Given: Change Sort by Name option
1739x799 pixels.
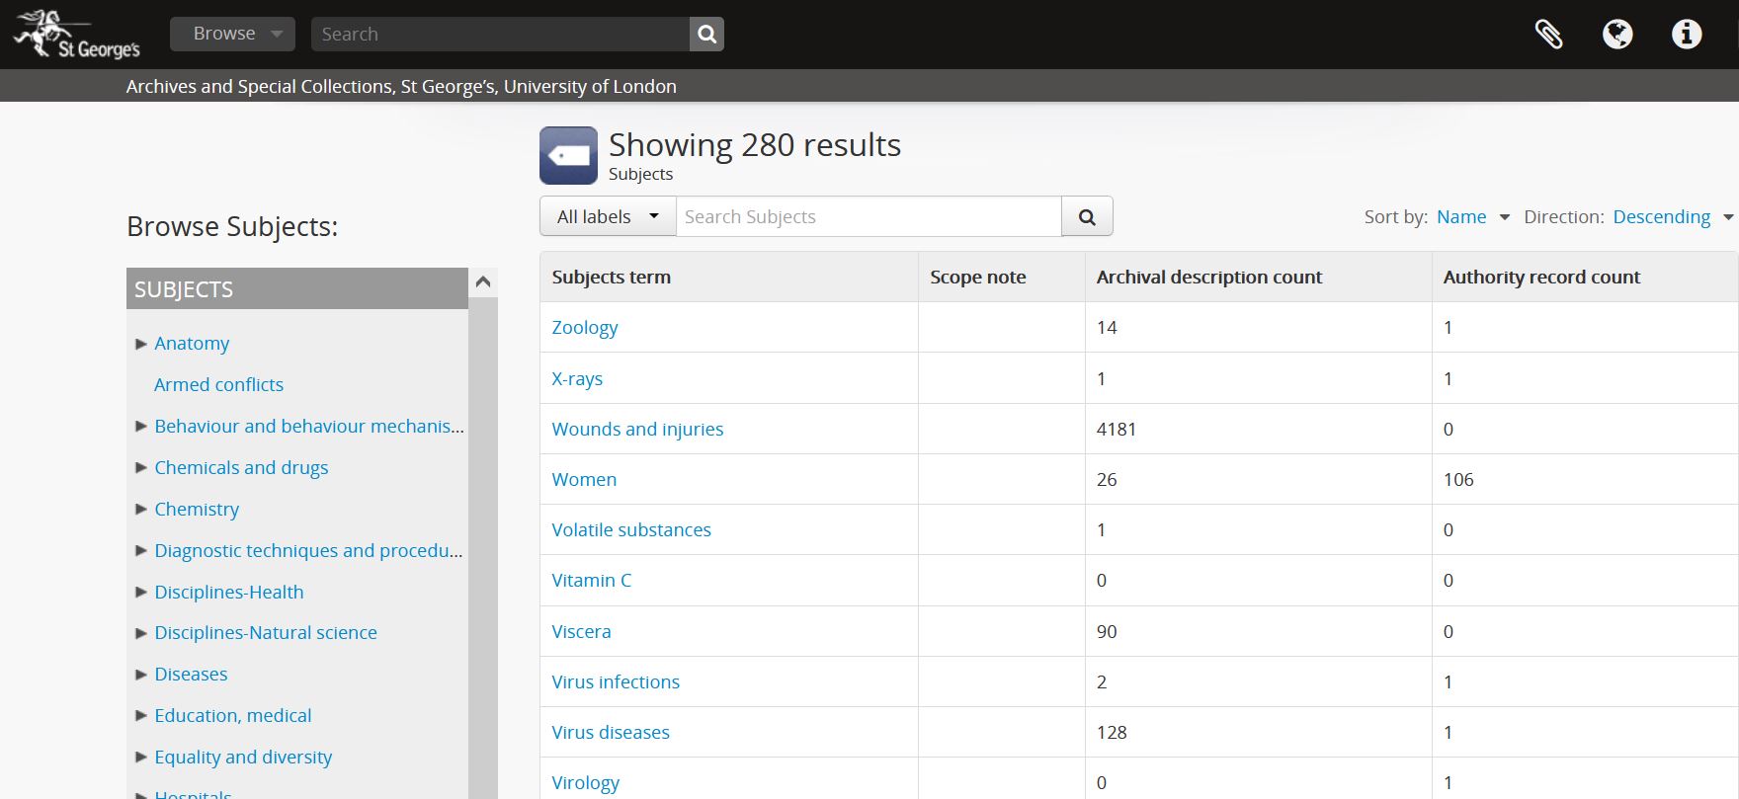Looking at the screenshot, I should pos(1472,217).
